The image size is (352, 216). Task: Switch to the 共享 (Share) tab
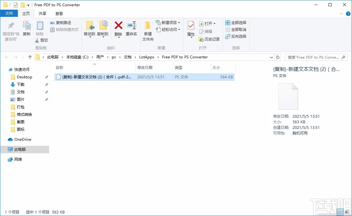coord(42,13)
